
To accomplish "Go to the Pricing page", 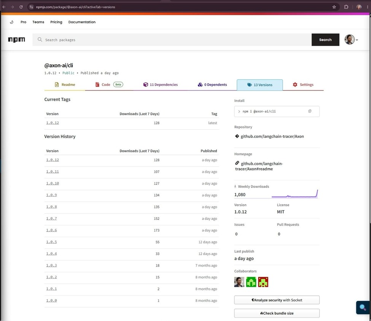I will tap(56, 22).
